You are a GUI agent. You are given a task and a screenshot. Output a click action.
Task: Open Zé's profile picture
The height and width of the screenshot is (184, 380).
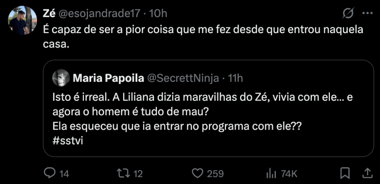click(x=23, y=20)
